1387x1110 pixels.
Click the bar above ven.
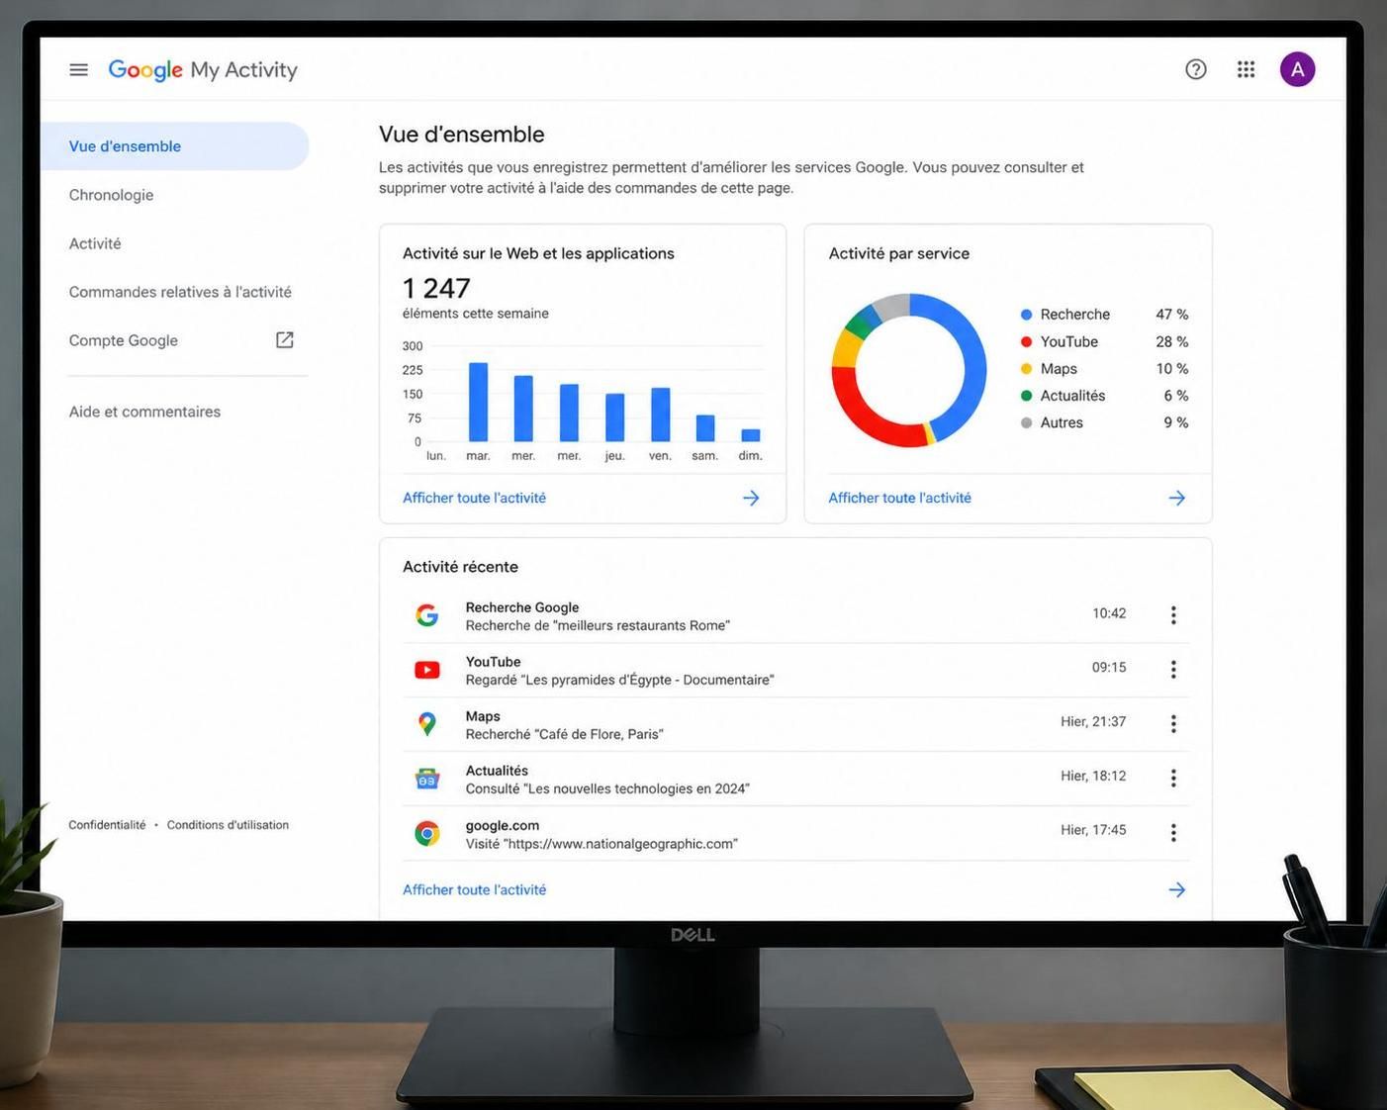pyautogui.click(x=660, y=415)
